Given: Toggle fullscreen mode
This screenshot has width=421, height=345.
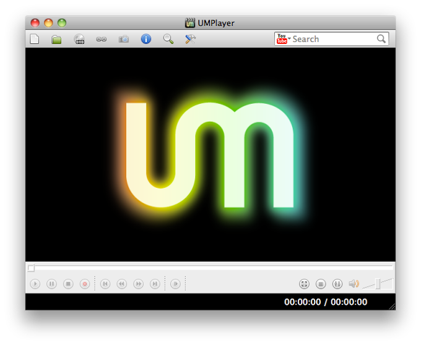Looking at the screenshot, I should [304, 284].
